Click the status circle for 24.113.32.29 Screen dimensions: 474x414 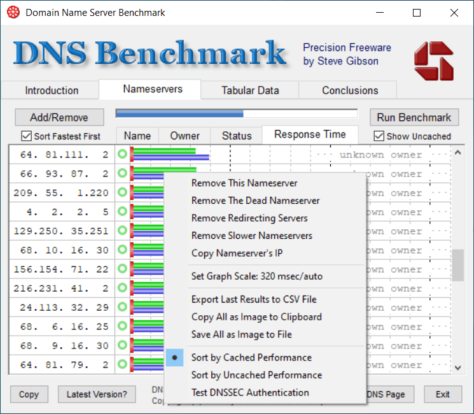click(x=122, y=307)
